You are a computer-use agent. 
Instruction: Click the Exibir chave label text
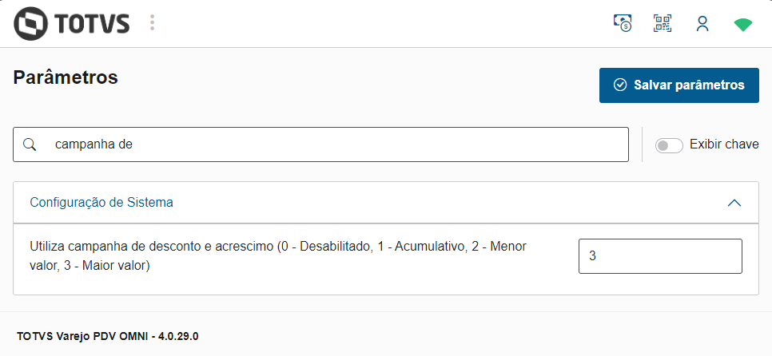[x=723, y=144]
